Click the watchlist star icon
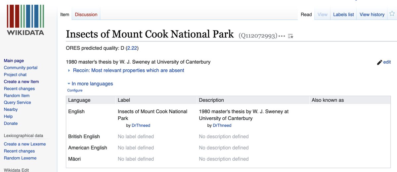Image resolution: width=397 pixels, height=172 pixels. (x=392, y=14)
